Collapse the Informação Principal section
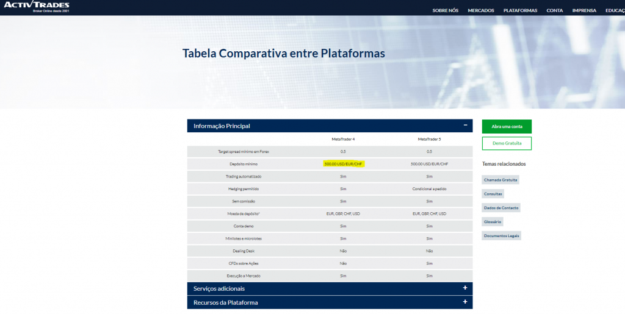This screenshot has height=314, width=625. coord(330,126)
